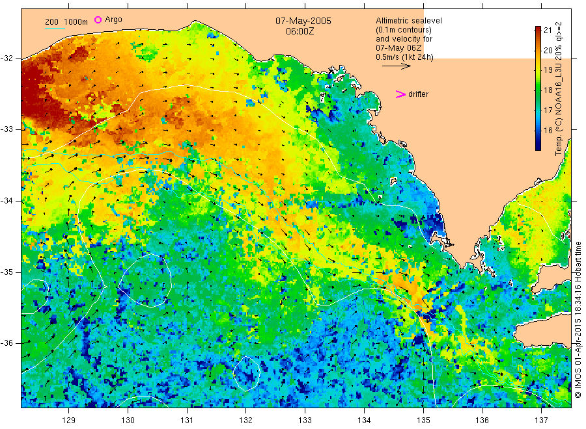Click the 'Argo' legend label
Screen dimensions: 586x429
click(113, 19)
